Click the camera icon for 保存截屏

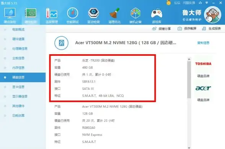(180, 29)
